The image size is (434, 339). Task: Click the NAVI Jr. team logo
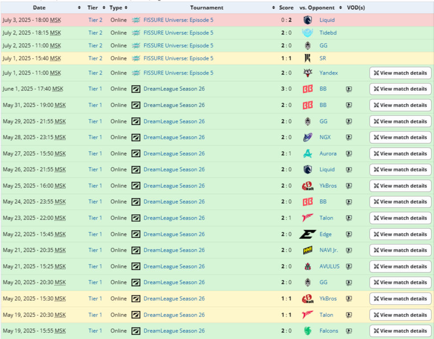308,250
